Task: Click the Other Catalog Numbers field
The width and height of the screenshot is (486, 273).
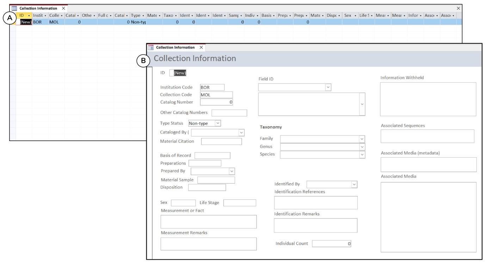Action: pyautogui.click(x=229, y=113)
